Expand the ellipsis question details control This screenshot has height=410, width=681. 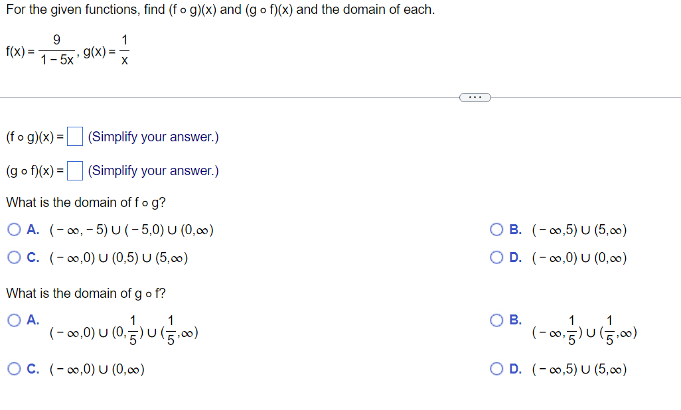475,97
